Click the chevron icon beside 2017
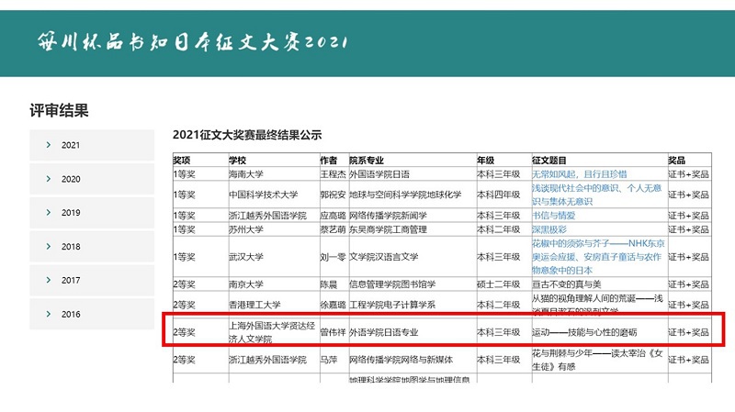 click(x=47, y=280)
